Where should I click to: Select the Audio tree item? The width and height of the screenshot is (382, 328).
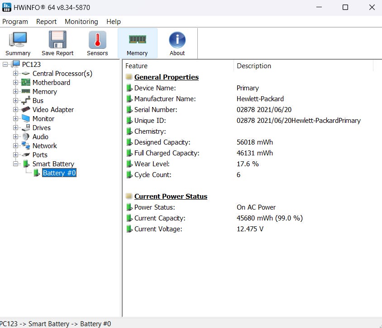(x=40, y=137)
